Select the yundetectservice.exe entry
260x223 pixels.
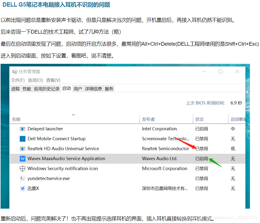49,178
